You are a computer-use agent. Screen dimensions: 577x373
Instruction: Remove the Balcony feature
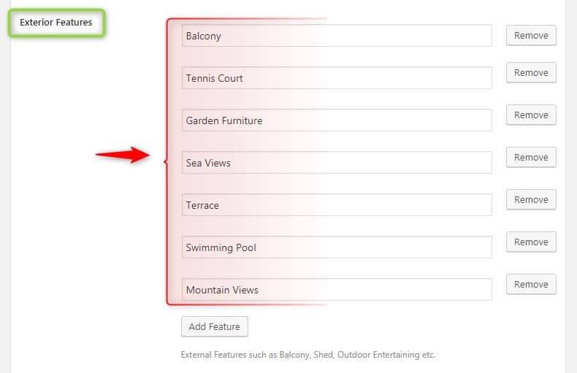click(x=531, y=36)
